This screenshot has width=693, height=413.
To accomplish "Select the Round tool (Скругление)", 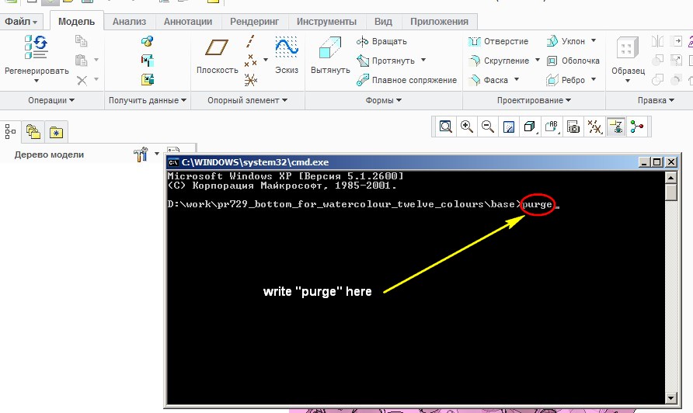I will pyautogui.click(x=499, y=61).
